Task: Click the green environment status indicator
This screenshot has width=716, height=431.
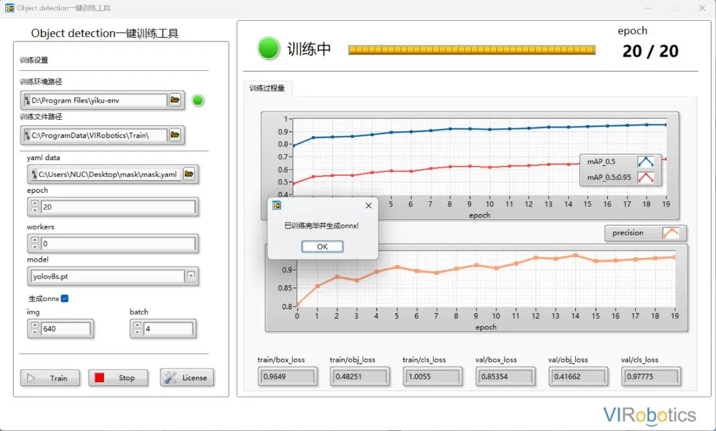Action: (x=198, y=100)
